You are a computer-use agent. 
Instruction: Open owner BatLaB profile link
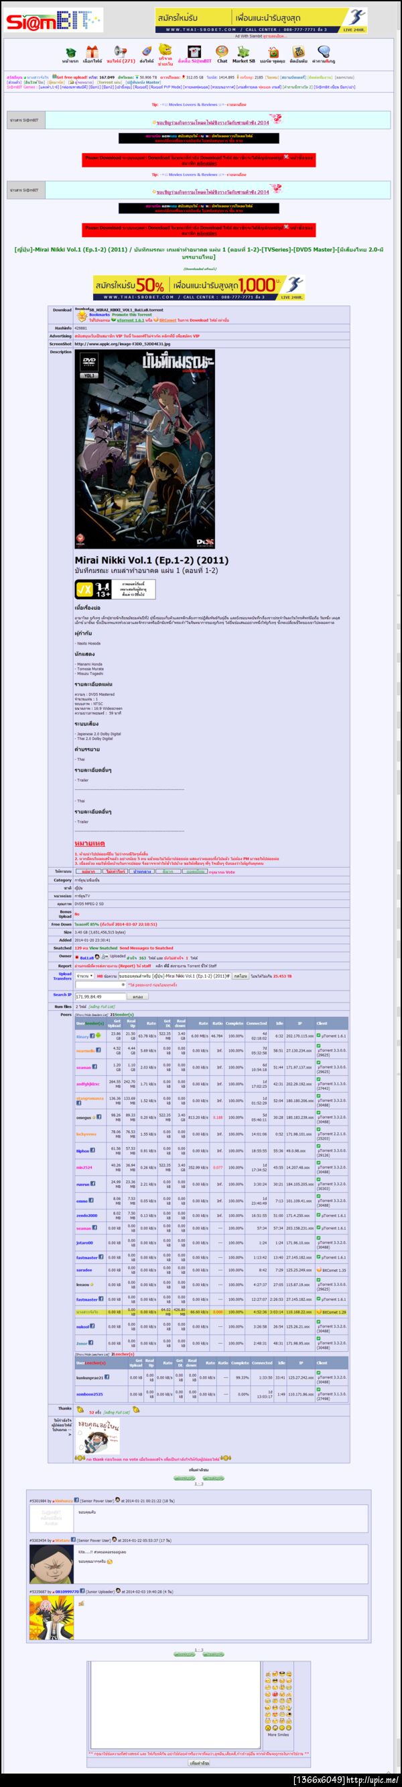(x=86, y=958)
